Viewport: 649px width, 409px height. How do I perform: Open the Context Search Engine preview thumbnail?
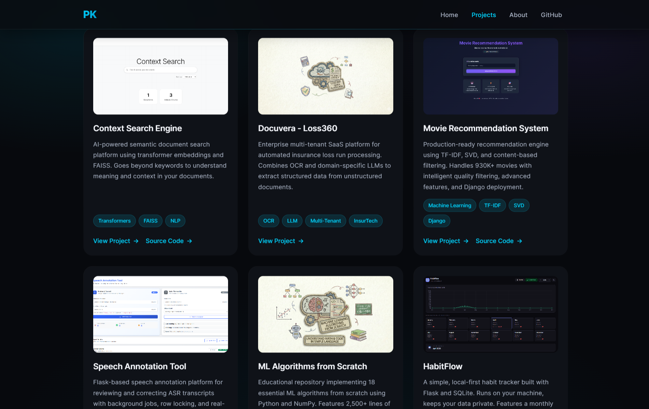tap(160, 76)
